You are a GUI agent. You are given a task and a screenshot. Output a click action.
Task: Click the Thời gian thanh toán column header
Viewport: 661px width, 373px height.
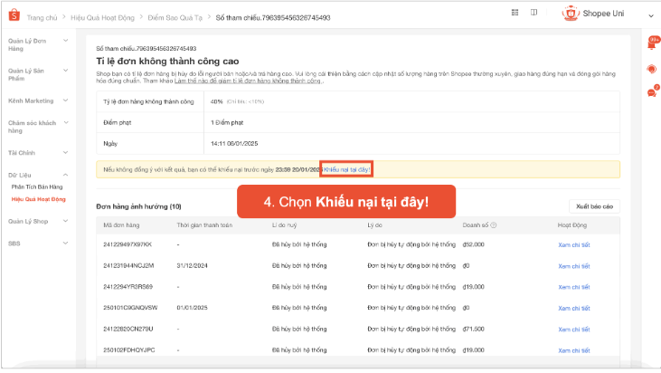click(204, 225)
